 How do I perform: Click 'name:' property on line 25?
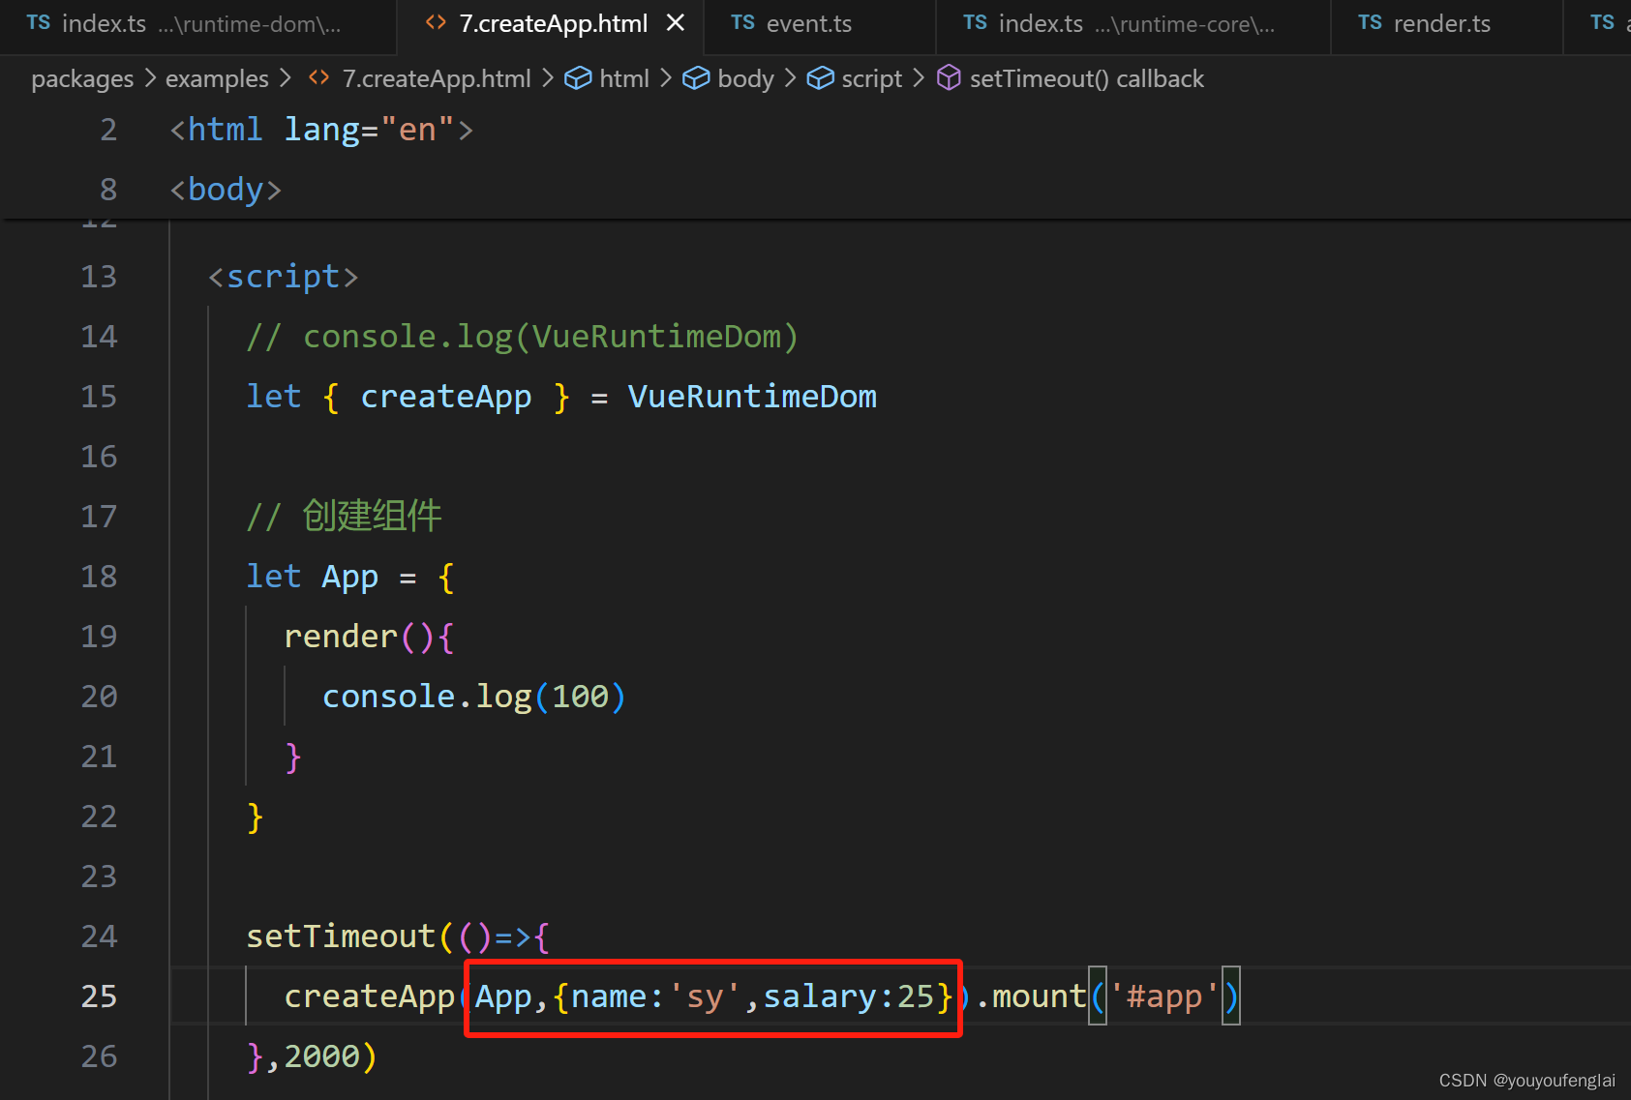(x=619, y=996)
